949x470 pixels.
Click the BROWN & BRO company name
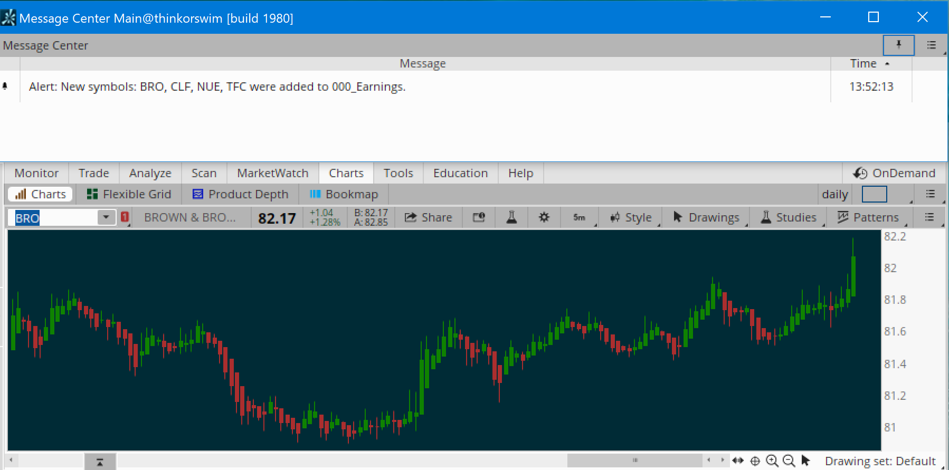pos(190,217)
